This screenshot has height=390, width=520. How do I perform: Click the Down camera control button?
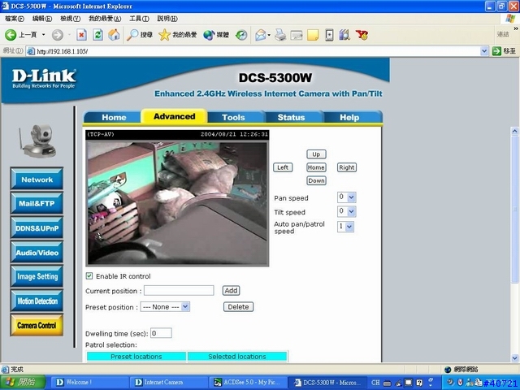(x=316, y=180)
